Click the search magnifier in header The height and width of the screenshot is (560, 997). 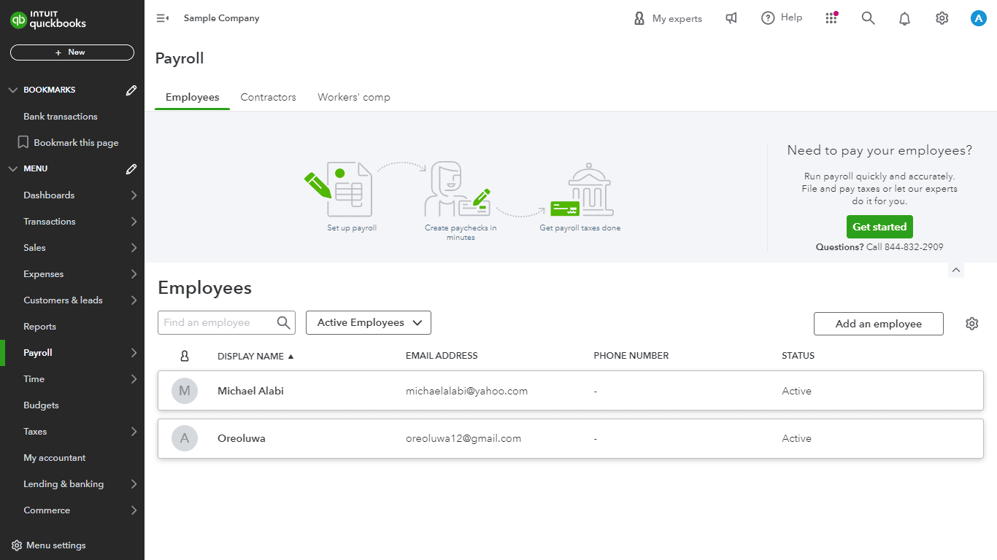[x=868, y=18]
